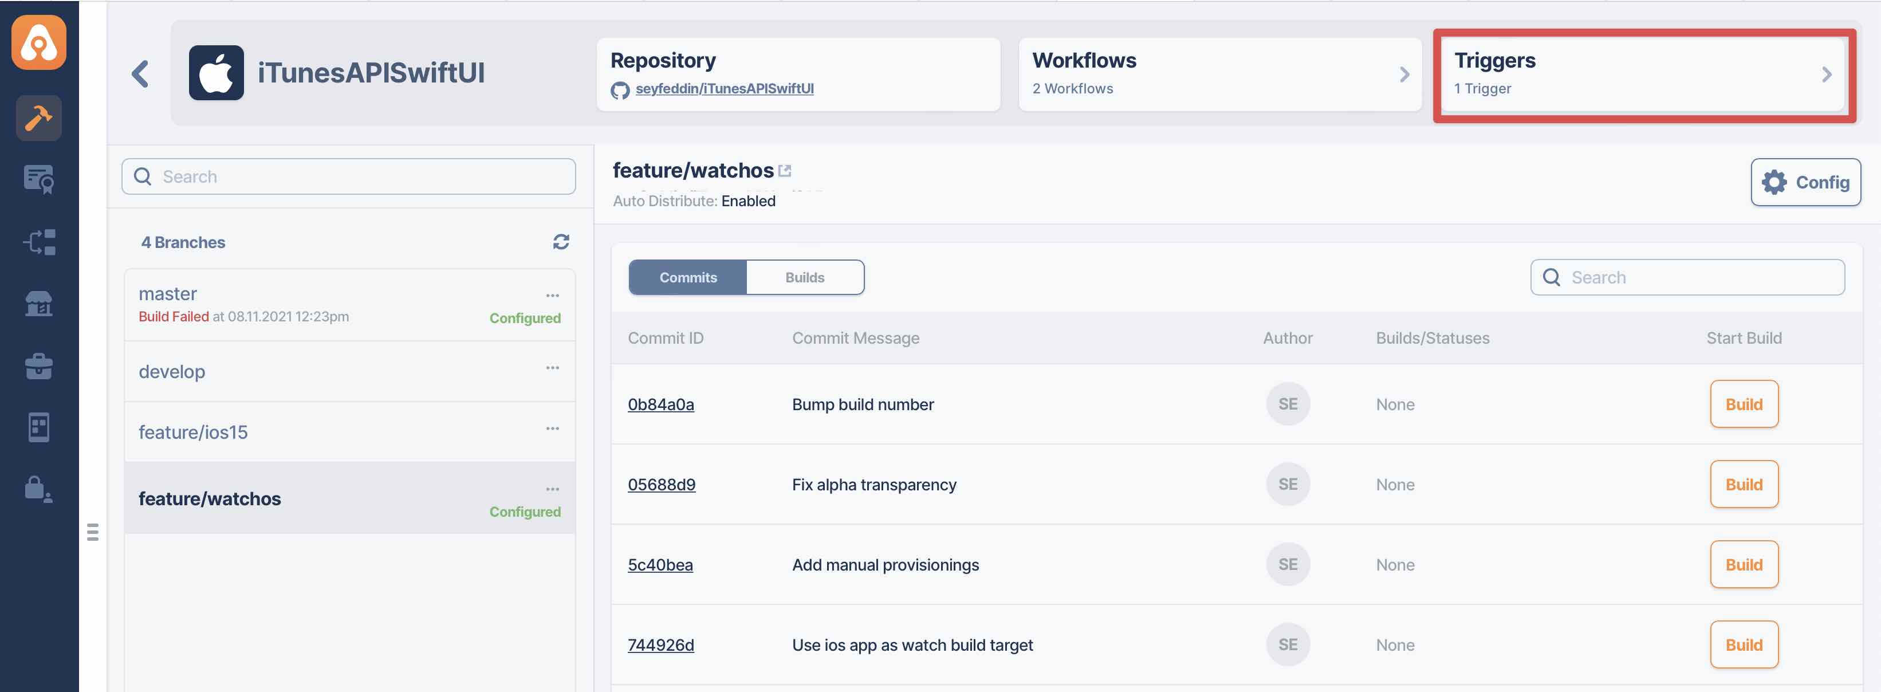Select the feature/ios15 branch
Viewport: 1881px width, 692px height.
(194, 432)
